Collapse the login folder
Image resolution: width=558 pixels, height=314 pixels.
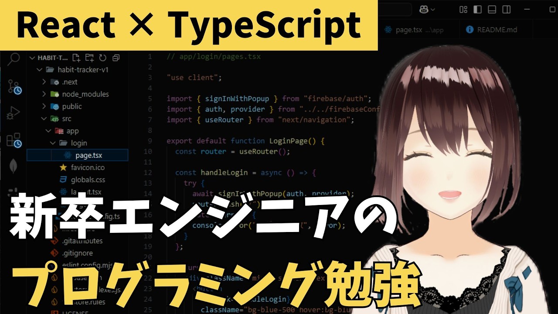(52, 143)
